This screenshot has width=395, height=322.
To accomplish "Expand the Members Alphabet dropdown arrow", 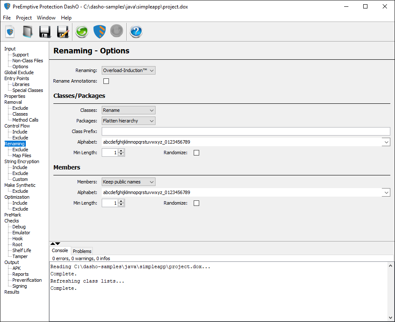I will [x=386, y=192].
